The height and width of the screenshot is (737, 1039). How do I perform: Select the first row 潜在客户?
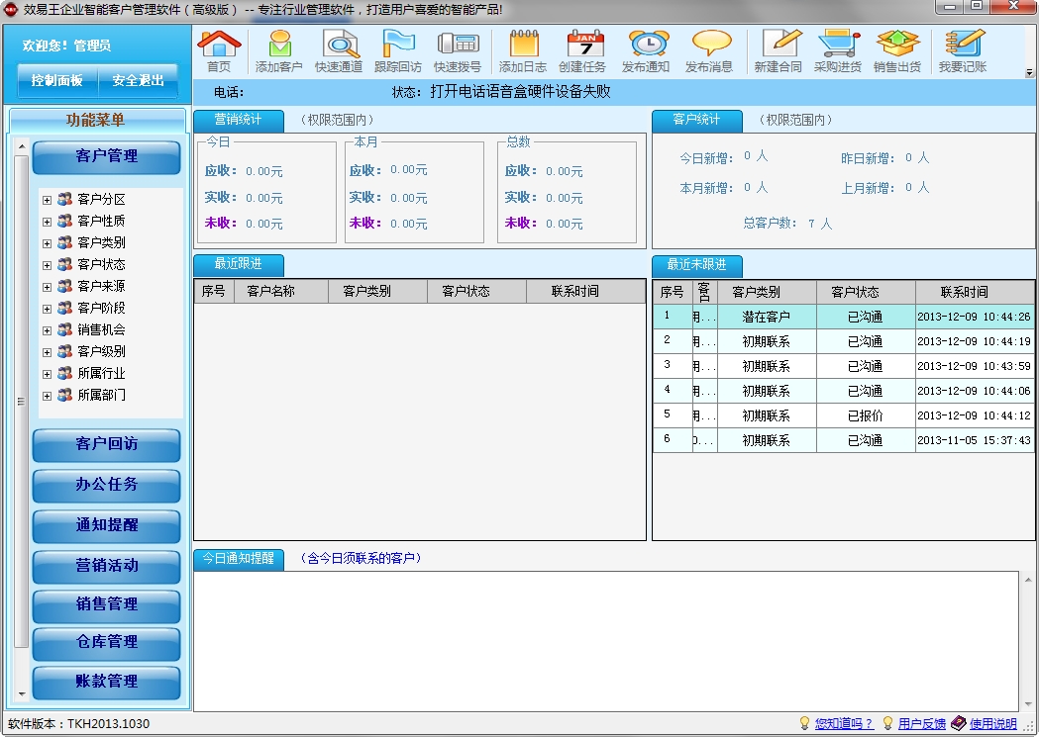click(766, 318)
